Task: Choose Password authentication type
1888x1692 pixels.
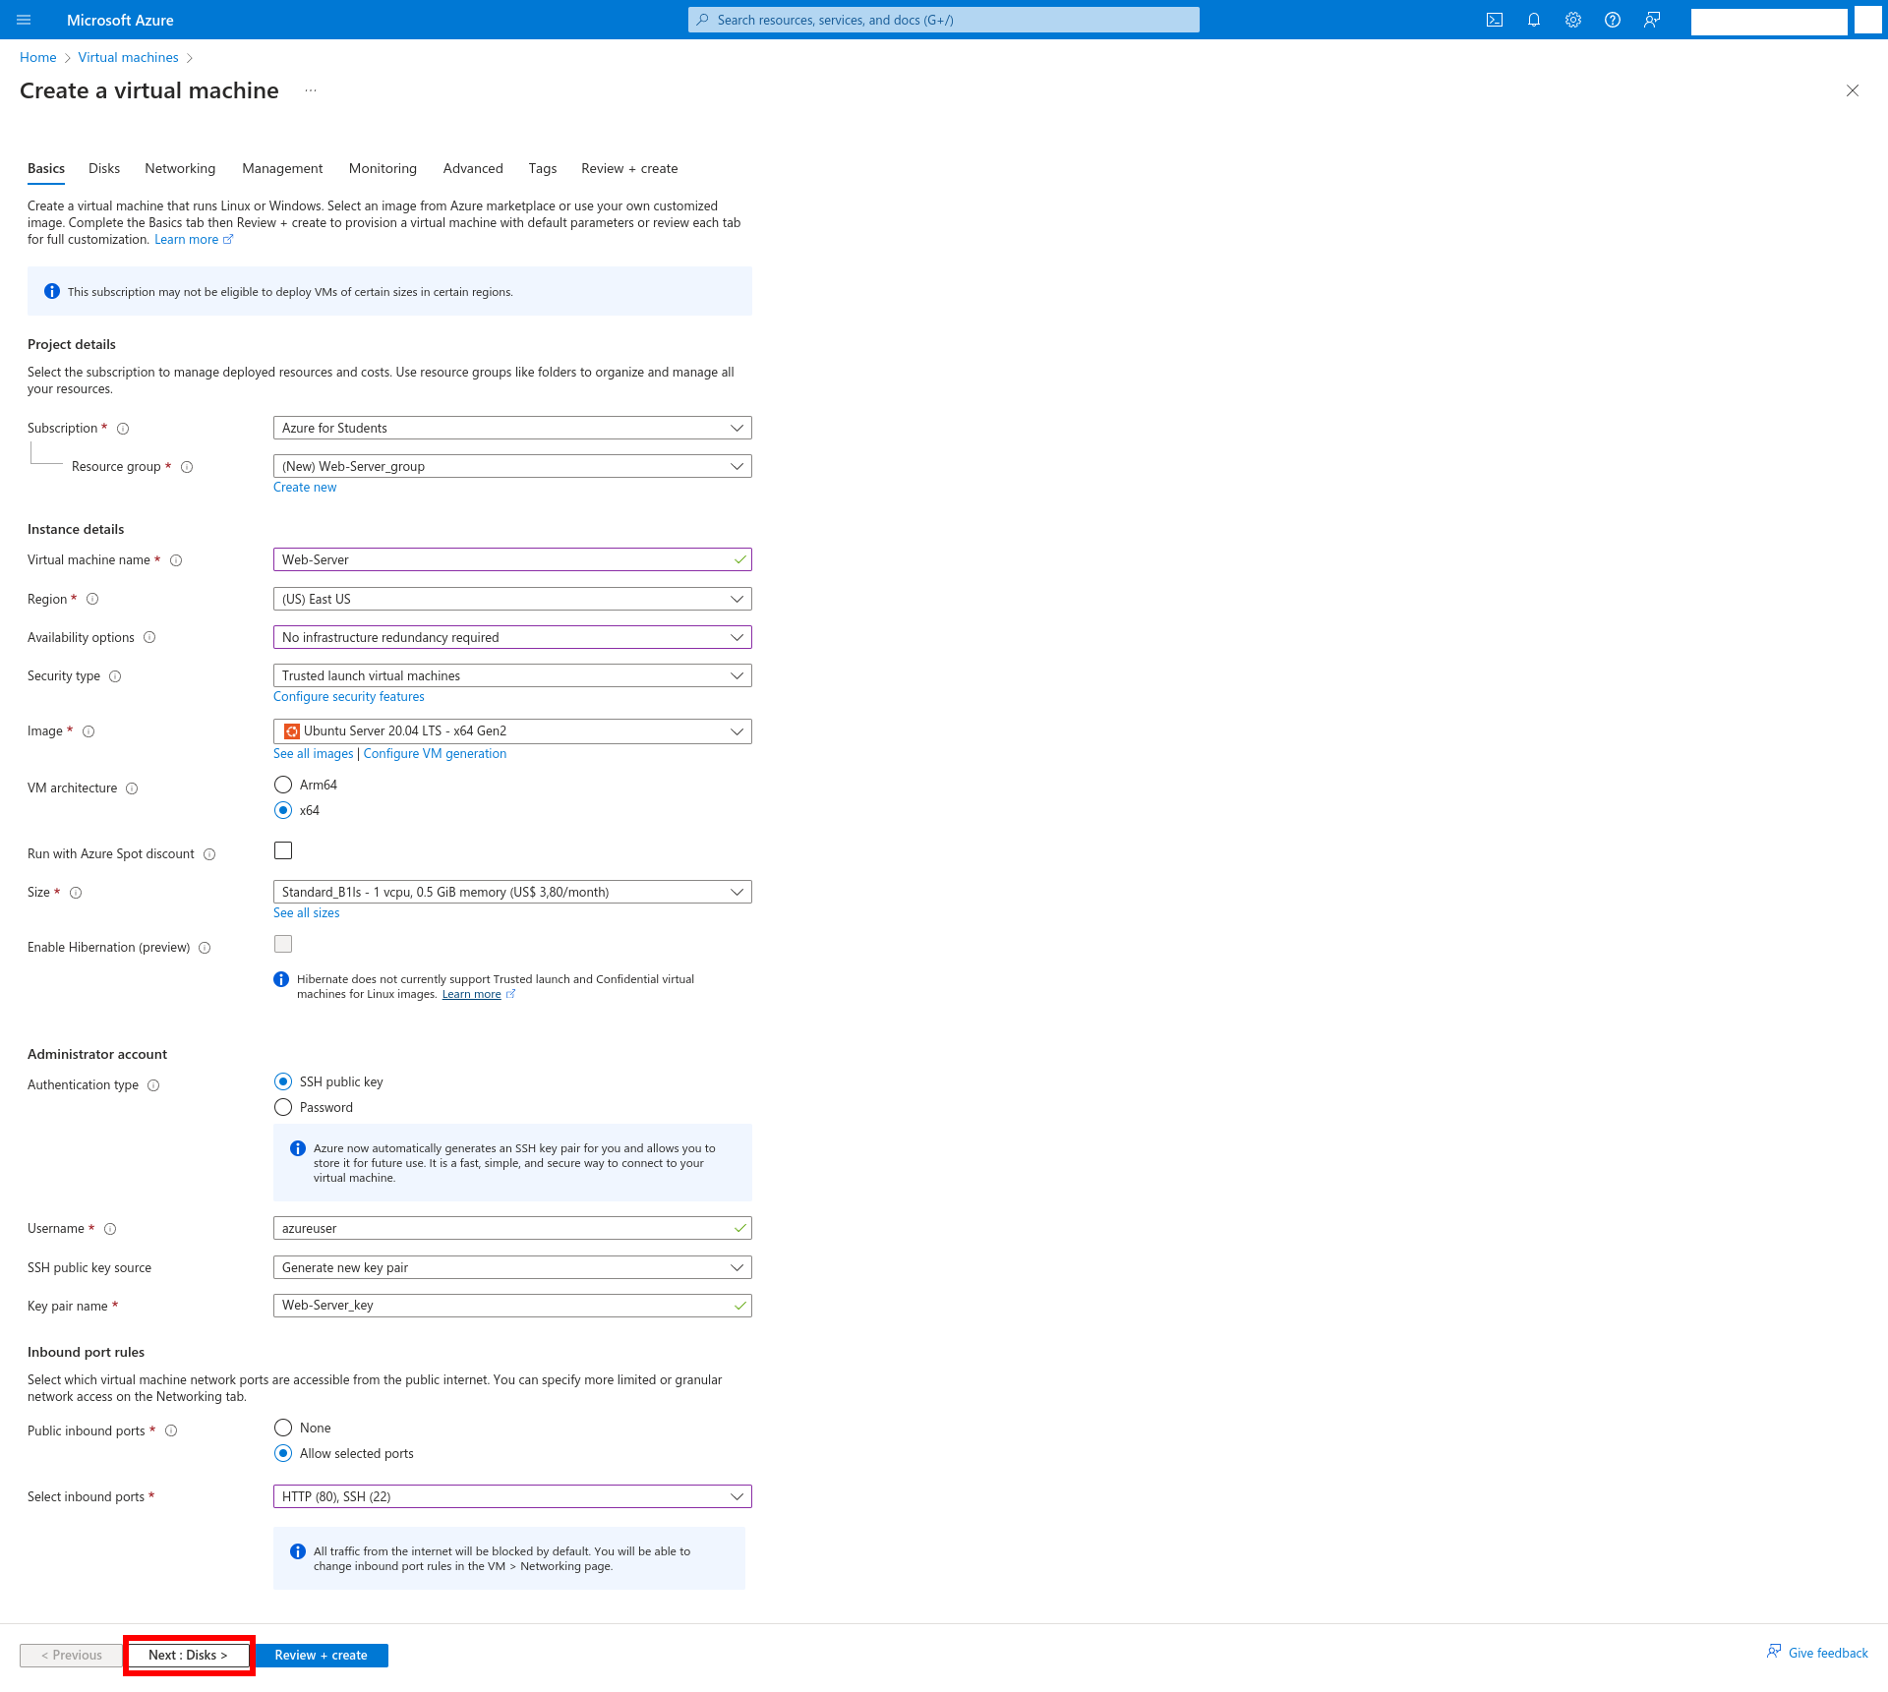Action: (x=283, y=1107)
